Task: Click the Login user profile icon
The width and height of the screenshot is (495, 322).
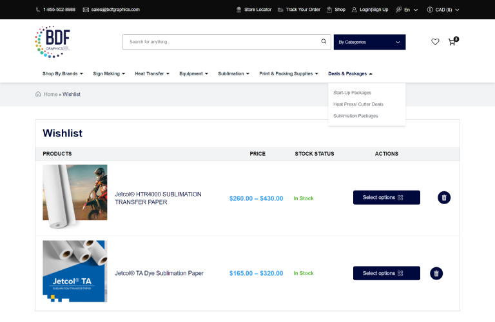Action: point(354,10)
